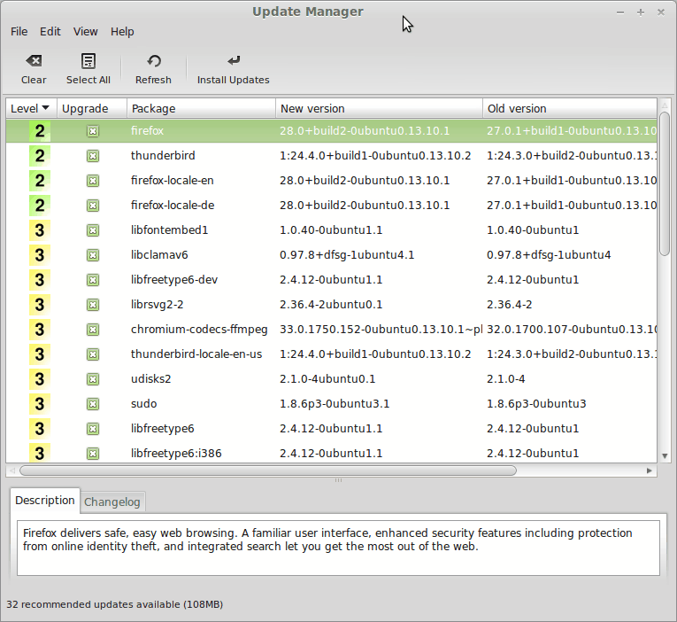This screenshot has height=622, width=677.
Task: Toggle upgrade checkbox for sudo
Action: coord(93,404)
